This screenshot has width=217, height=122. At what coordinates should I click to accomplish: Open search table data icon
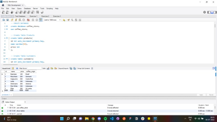[x=37, y=12]
